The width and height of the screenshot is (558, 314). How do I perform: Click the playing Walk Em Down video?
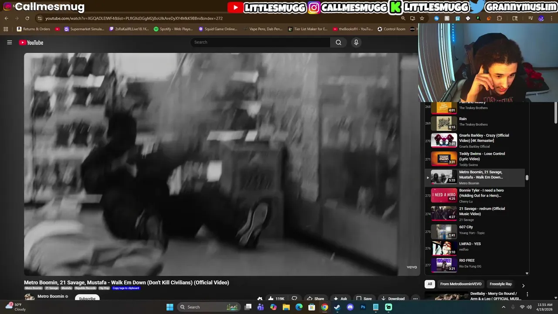point(221,164)
